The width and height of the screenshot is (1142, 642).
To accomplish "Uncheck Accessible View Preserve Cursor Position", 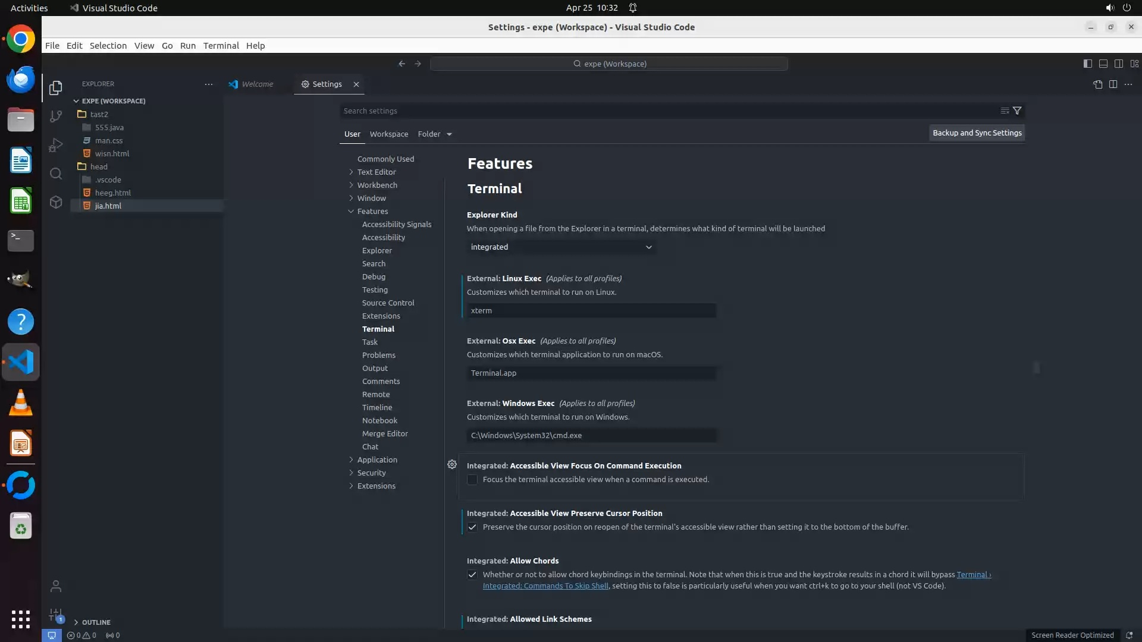I will pyautogui.click(x=472, y=527).
